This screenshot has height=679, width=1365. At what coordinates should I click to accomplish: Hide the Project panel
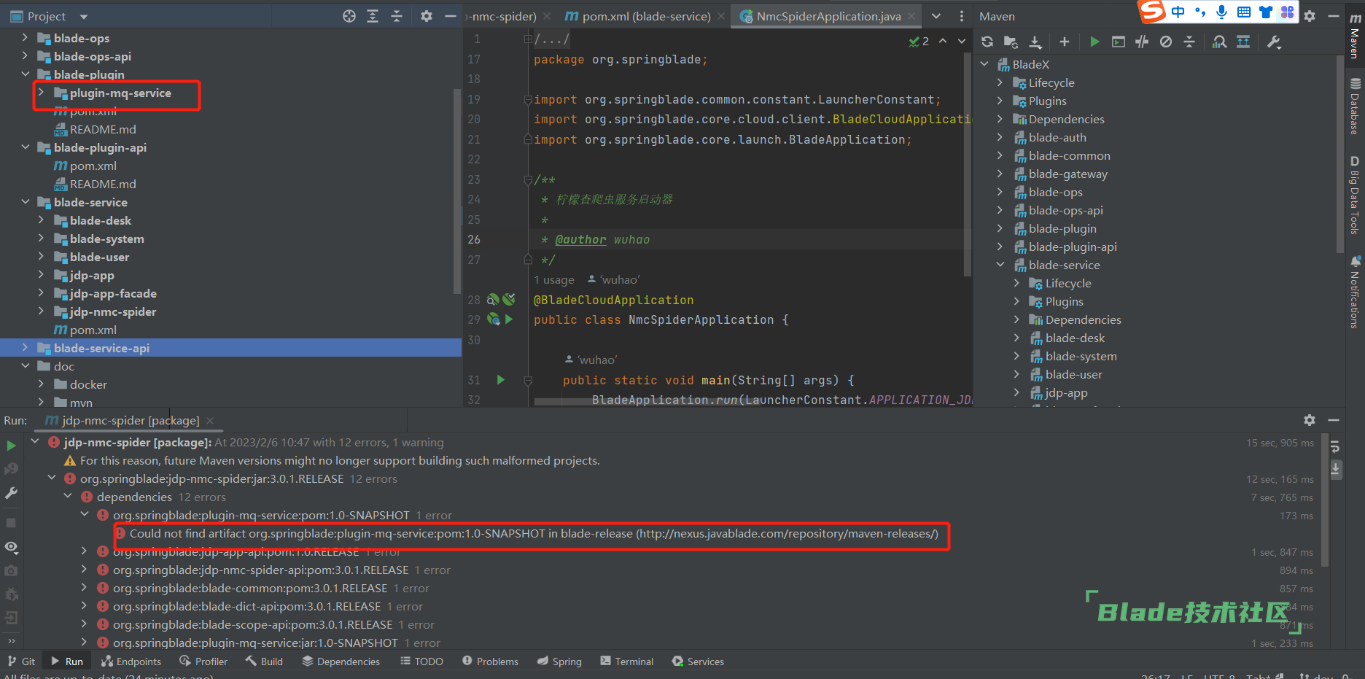[450, 16]
